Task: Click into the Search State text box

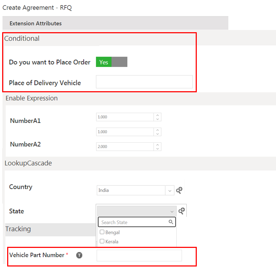Action: click(x=133, y=222)
